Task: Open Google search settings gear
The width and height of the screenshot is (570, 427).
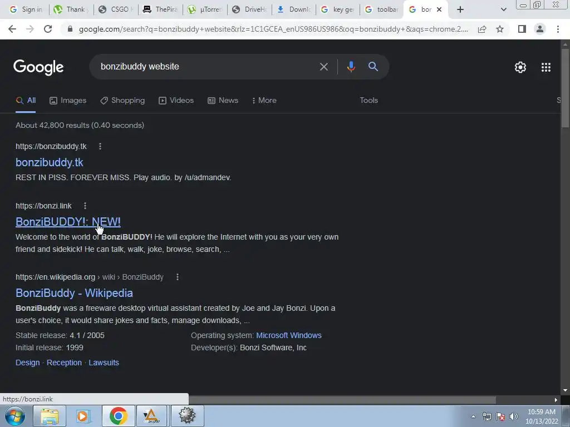Action: coord(520,67)
